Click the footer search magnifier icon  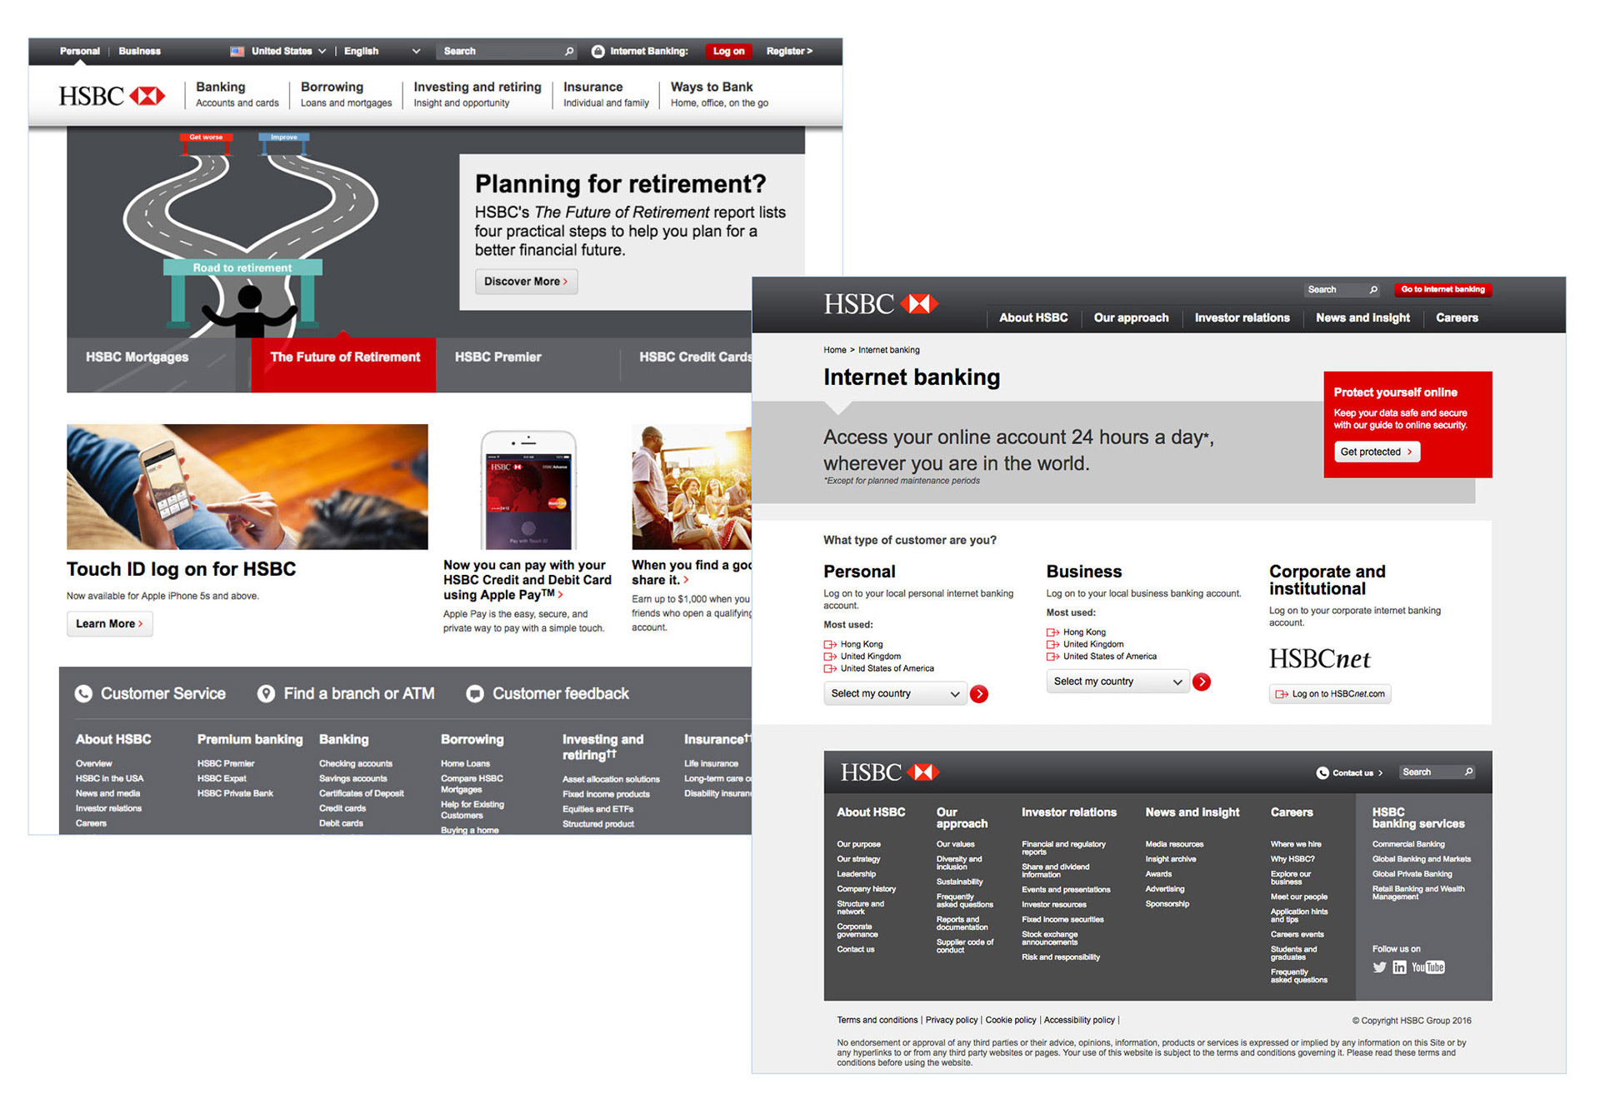tap(1468, 772)
